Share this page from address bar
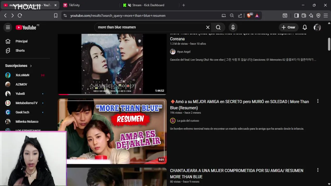Viewport: 331px width, 186px height. (x=240, y=16)
